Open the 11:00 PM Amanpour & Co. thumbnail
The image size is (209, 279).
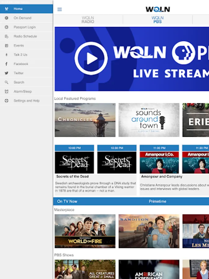click(x=159, y=162)
